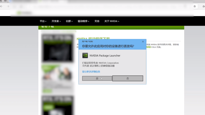Open the middle sidebar promo with people
Viewport: 205px width, 115px height.
(57, 79)
